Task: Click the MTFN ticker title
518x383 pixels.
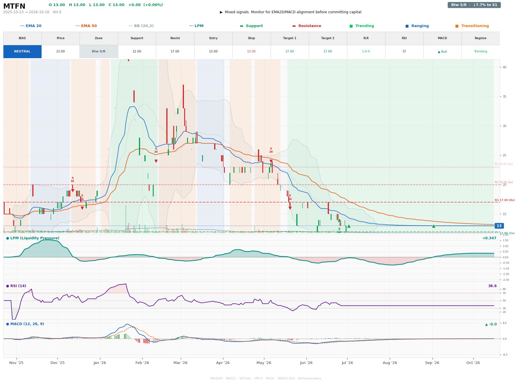Action: (14, 6)
